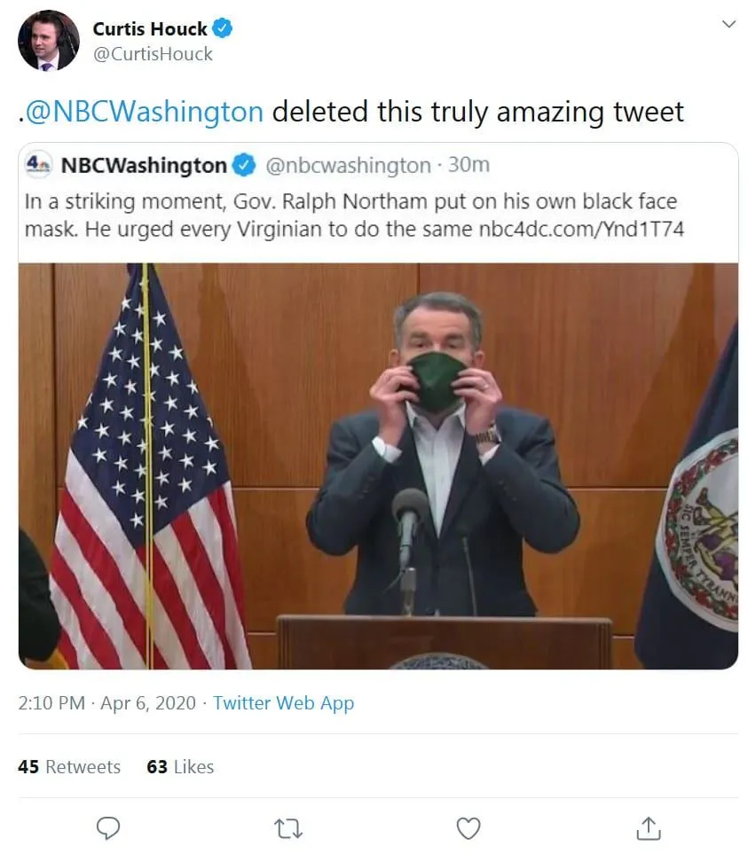Retweet using the arrows icon
The width and height of the screenshot is (748, 854).
[x=288, y=827]
